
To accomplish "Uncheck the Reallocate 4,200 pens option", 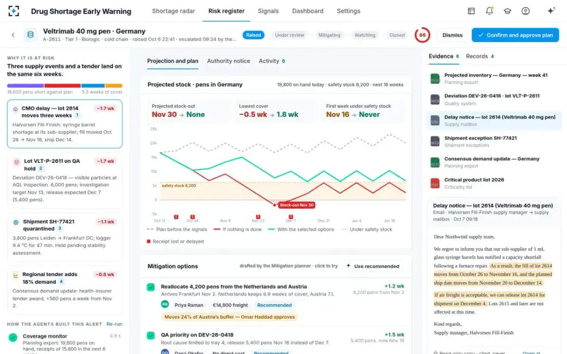I will coord(151,287).
